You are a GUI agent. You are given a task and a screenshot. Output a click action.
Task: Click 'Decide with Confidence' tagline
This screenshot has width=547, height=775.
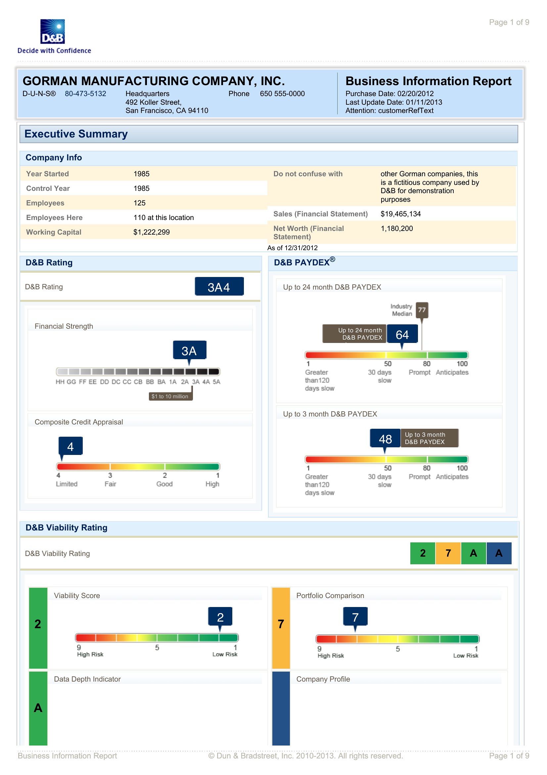[54, 51]
